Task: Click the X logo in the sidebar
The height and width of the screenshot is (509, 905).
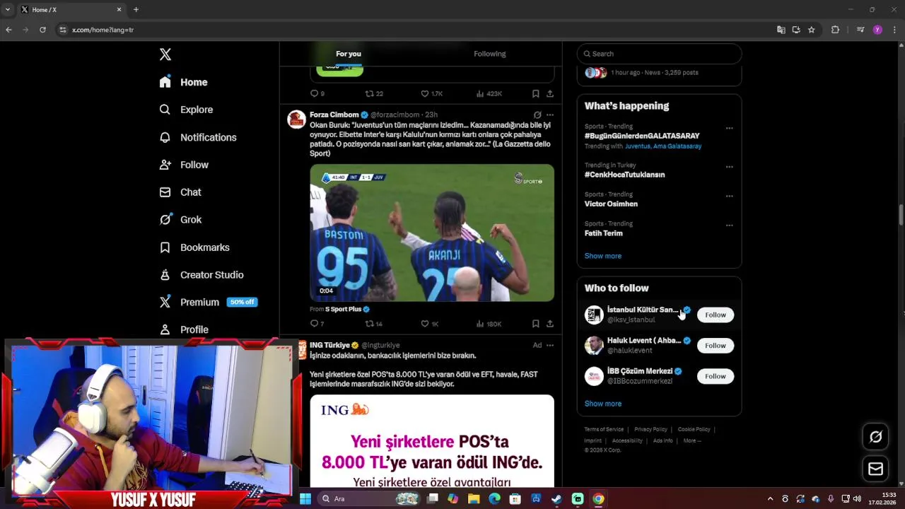Action: 165,54
